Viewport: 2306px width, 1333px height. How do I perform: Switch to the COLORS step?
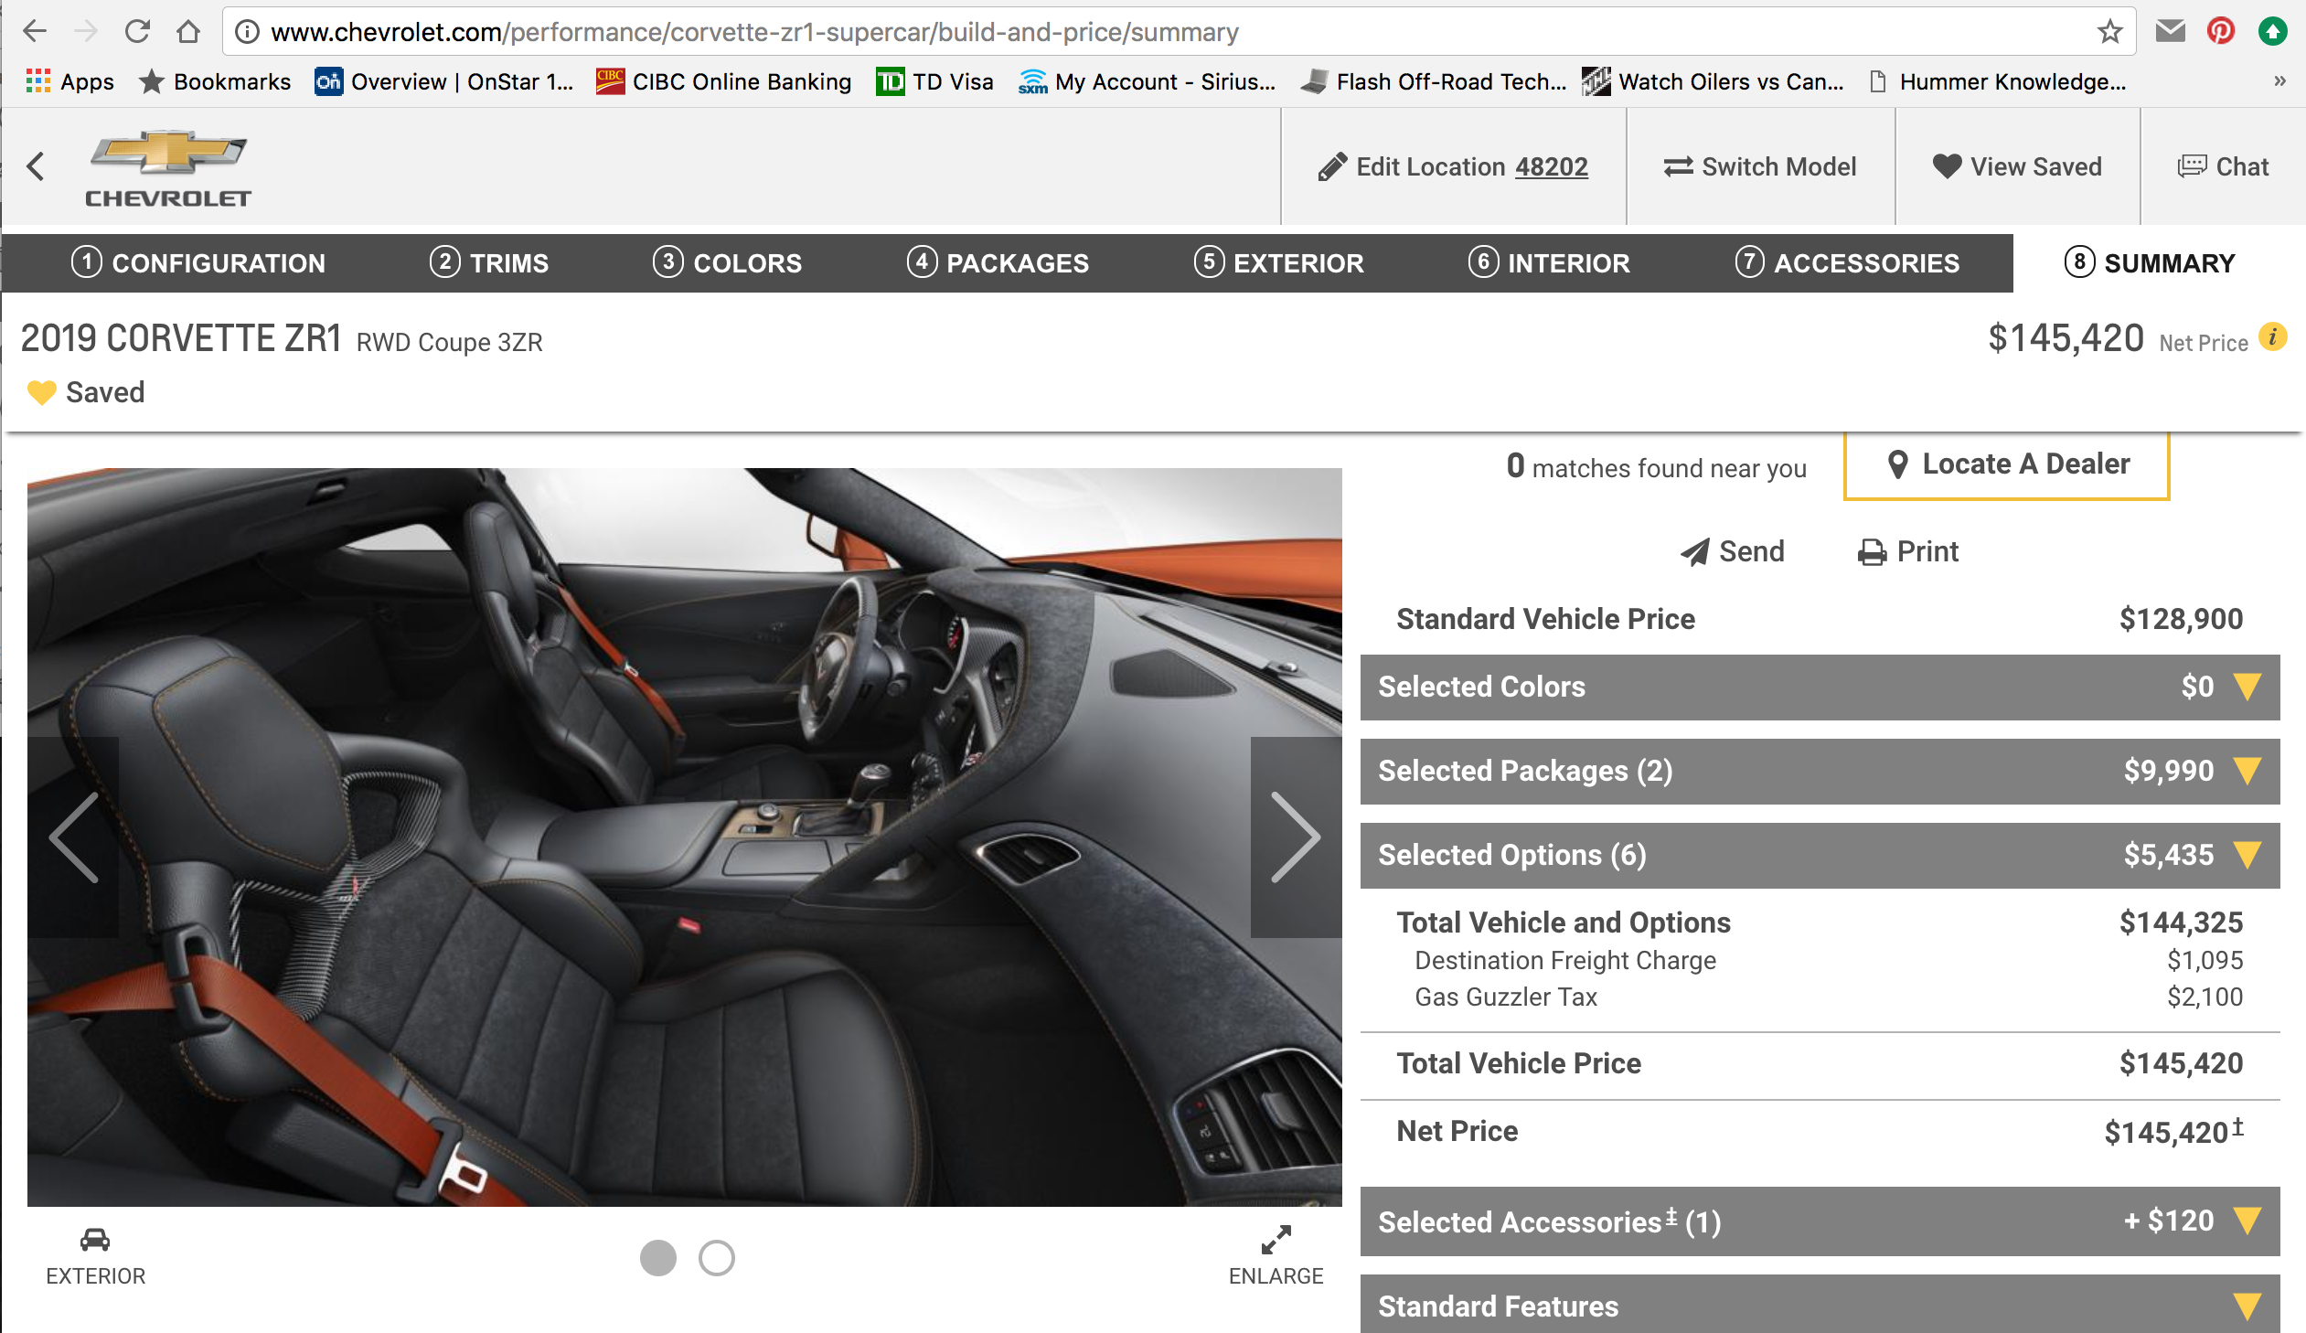click(728, 262)
